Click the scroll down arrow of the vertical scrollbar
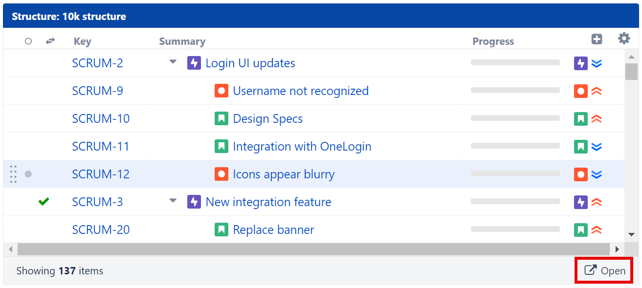Screen dimensions: 642x288 (631, 234)
